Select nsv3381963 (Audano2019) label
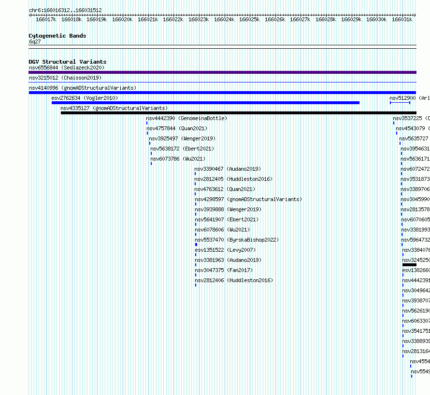This screenshot has width=430, height=395. 228,260
